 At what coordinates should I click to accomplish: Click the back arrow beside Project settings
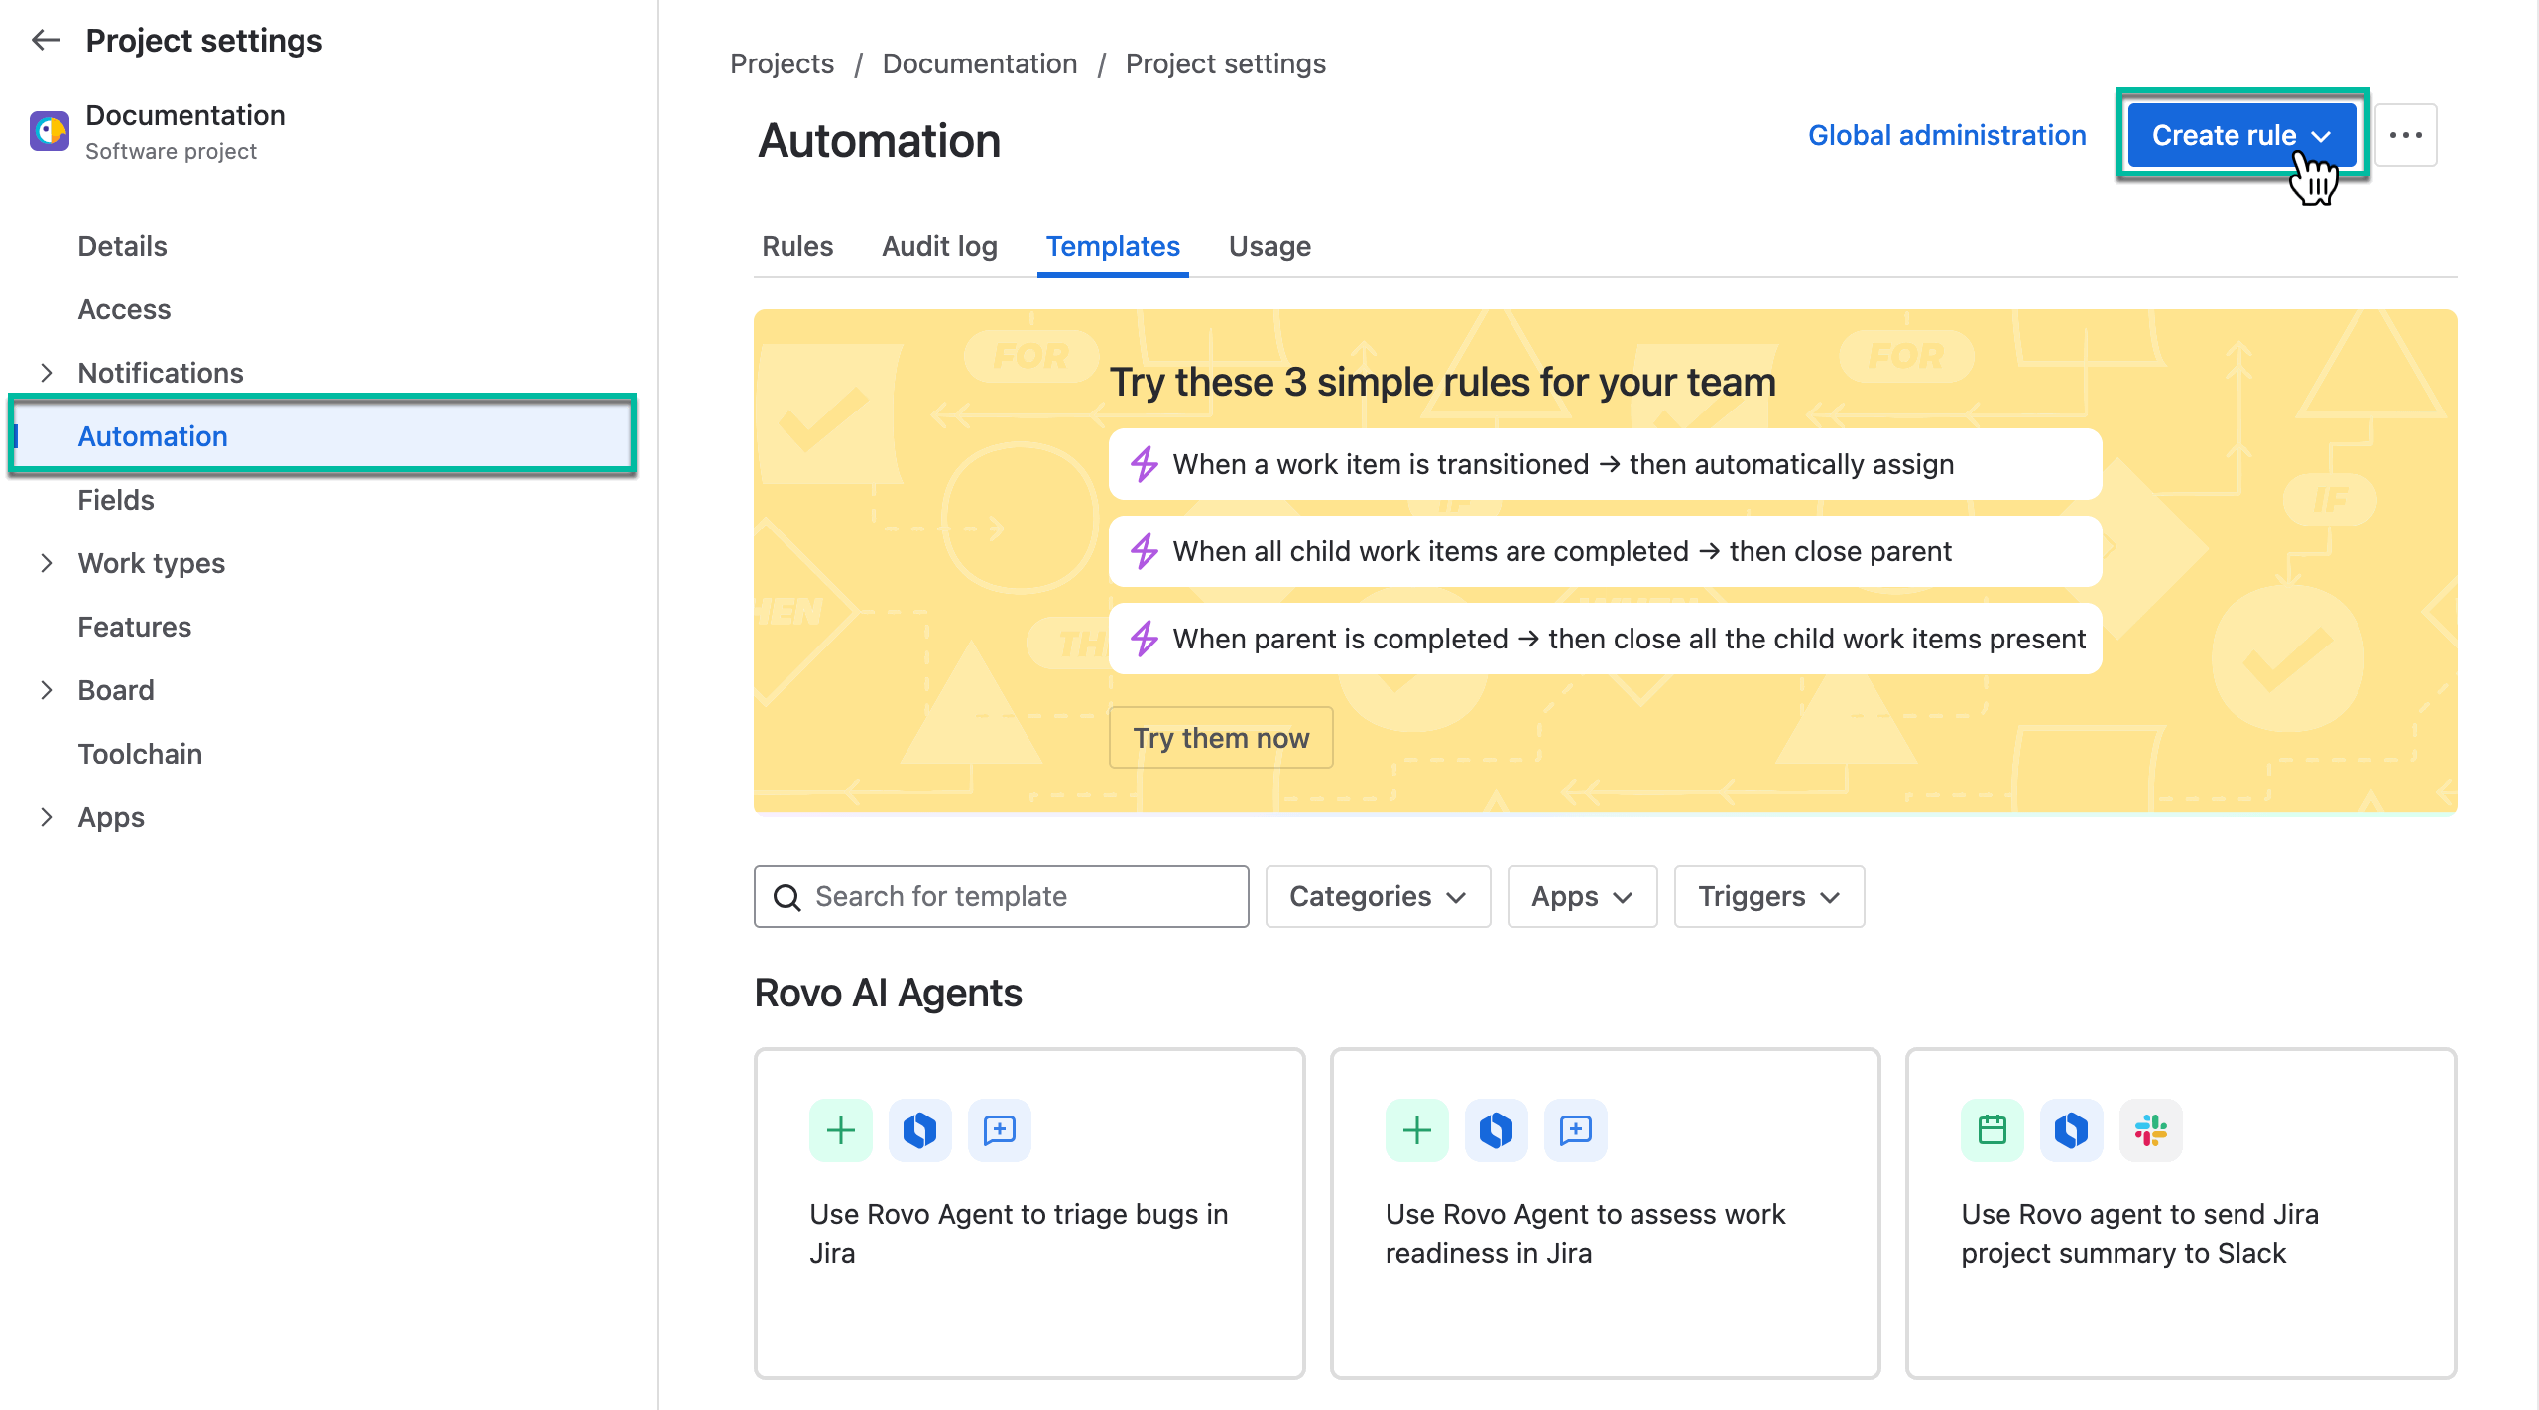(x=45, y=40)
